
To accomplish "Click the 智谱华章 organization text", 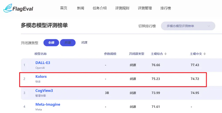I will coord(41,96).
